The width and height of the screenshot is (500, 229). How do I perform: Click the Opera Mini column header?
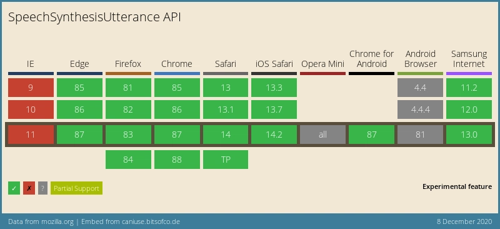point(322,64)
